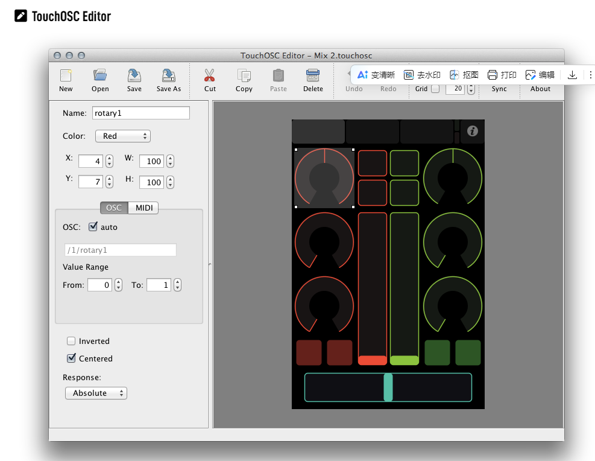The height and width of the screenshot is (461, 595).
Task: Click the OSC address field /1/rotary1
Action: 121,250
